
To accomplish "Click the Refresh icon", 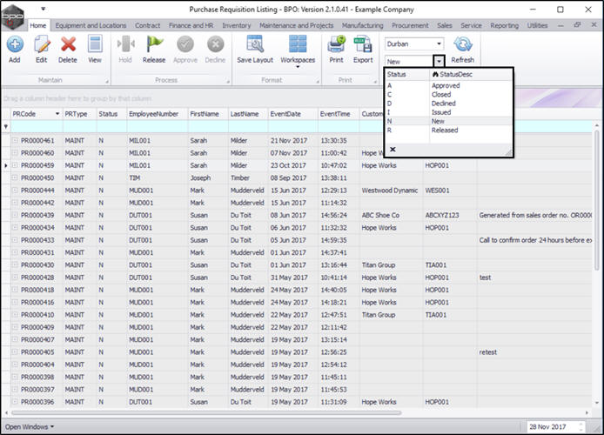I will tap(463, 45).
